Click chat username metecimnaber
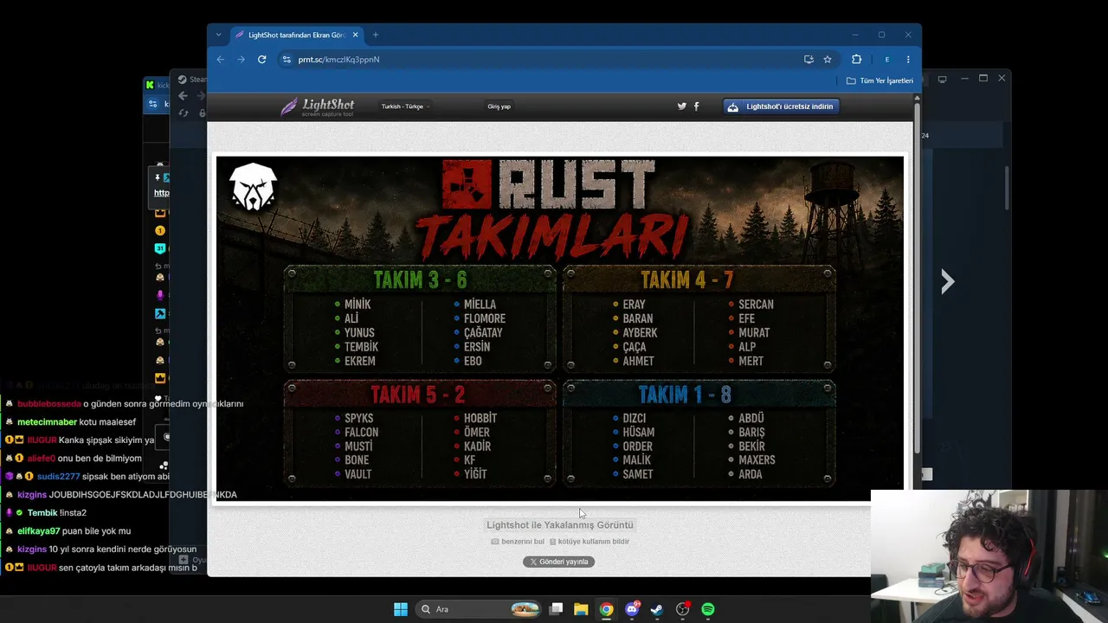 [47, 422]
